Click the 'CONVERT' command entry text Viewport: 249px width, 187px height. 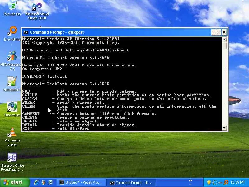coord(31,114)
